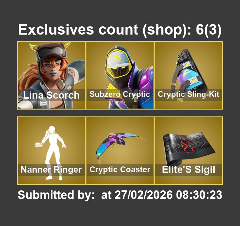The height and width of the screenshot is (226, 240).
Task: Click the Subzero Cryptic skin image
Action: pos(120,75)
